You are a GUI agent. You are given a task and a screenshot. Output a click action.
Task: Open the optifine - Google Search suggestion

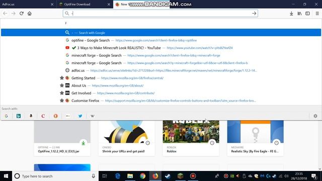[161, 40]
